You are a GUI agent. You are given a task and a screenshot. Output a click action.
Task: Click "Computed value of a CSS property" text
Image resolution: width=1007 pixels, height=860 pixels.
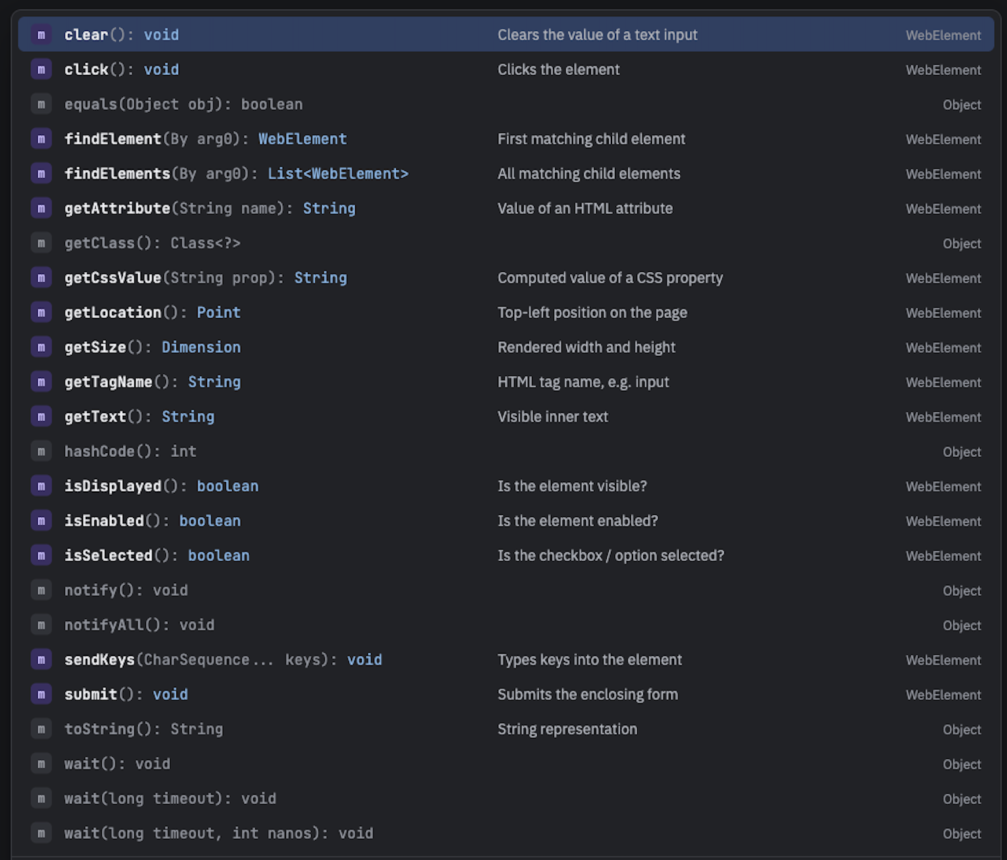click(610, 277)
